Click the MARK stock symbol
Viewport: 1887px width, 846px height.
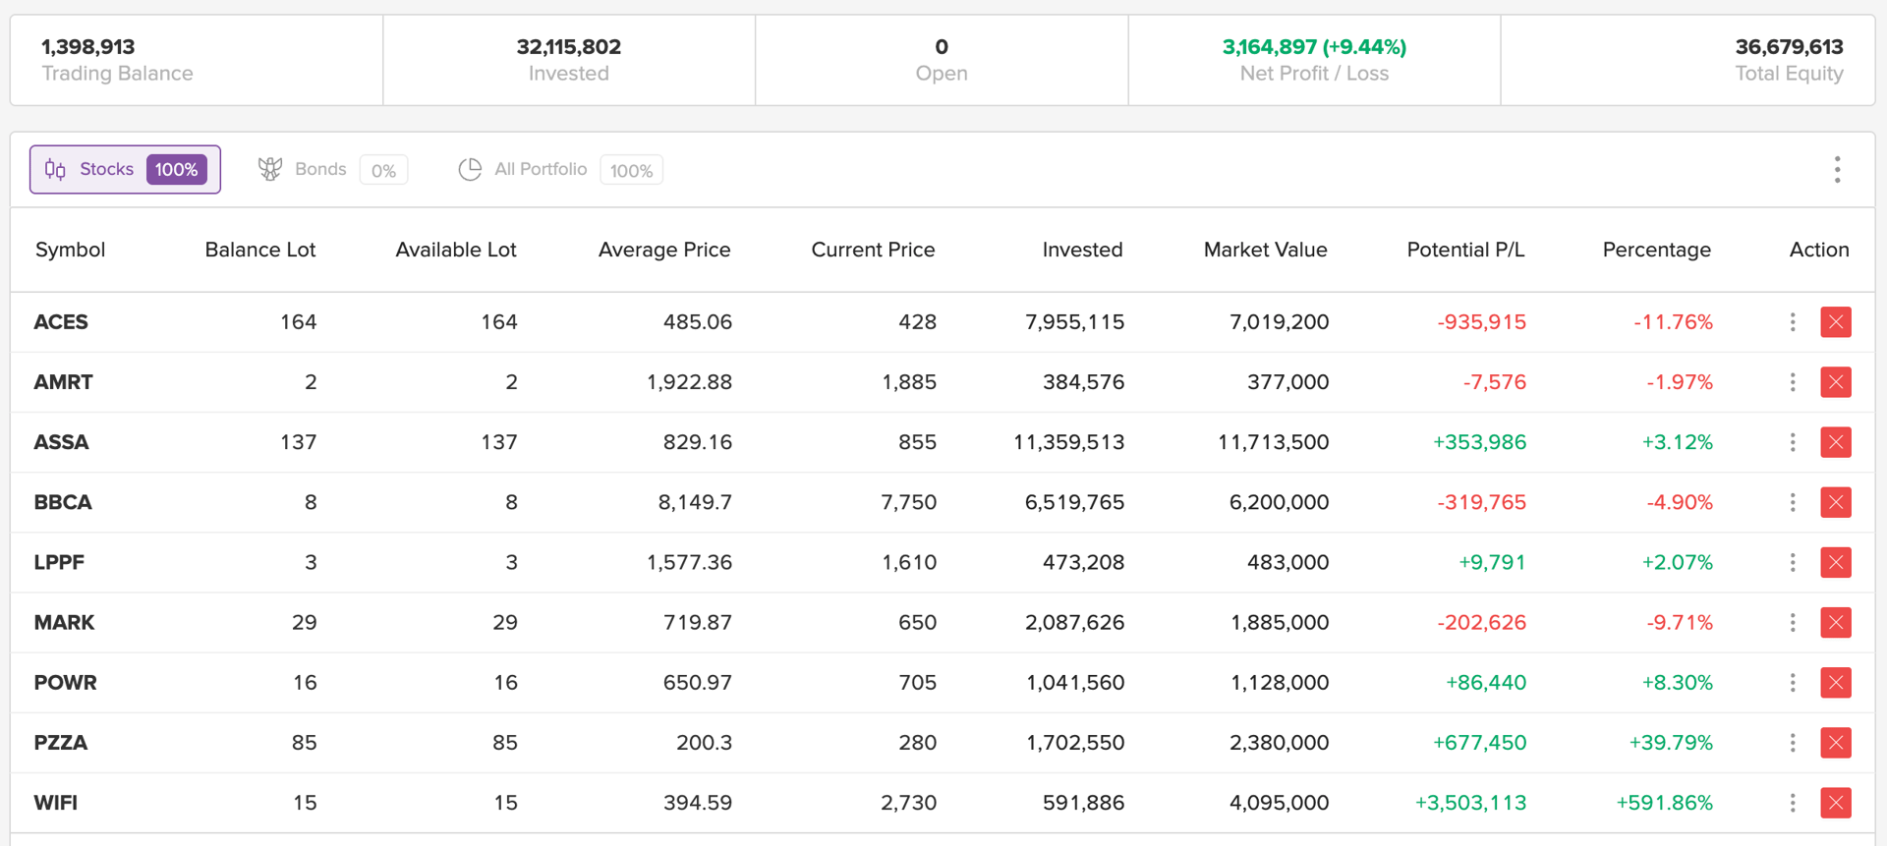65,622
